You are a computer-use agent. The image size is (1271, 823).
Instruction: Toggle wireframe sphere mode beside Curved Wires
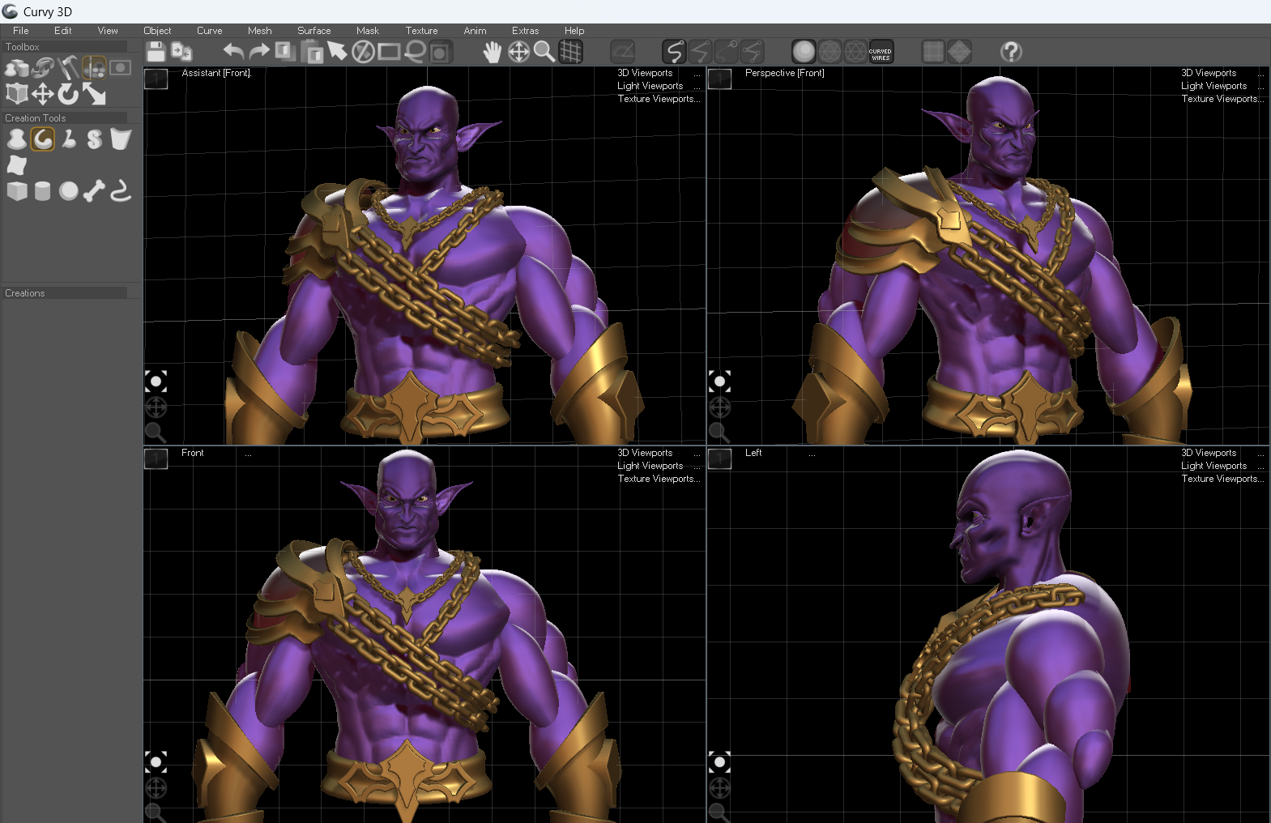[x=855, y=52]
